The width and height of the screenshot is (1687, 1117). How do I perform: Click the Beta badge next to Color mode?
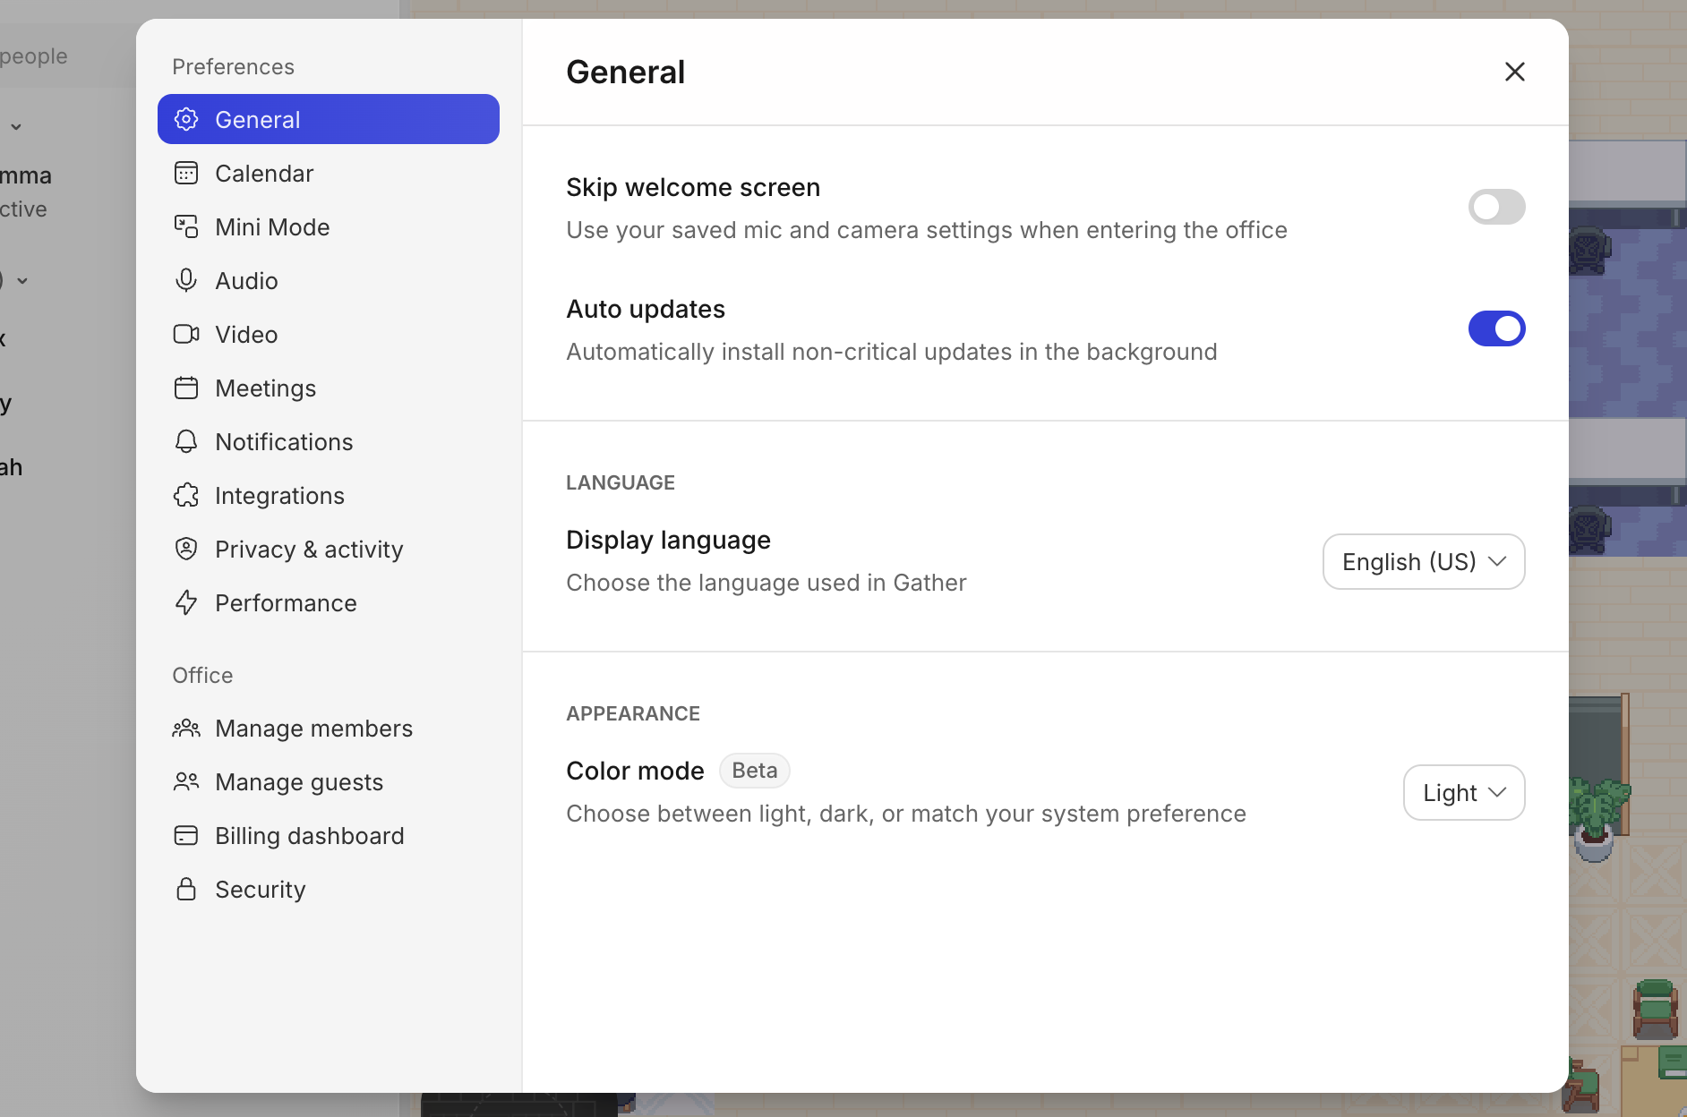(x=754, y=770)
